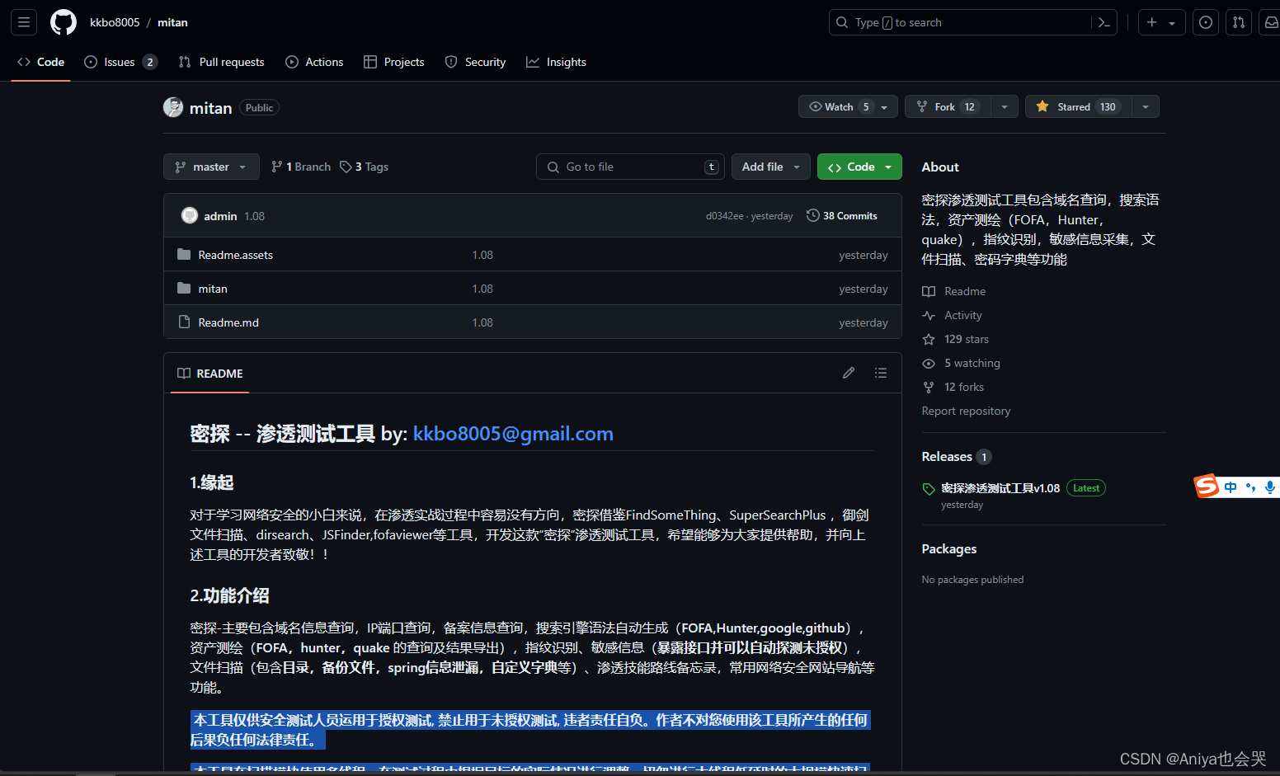The width and height of the screenshot is (1280, 776).
Task: Click the mitan repository breadcrumb link
Action: point(172,22)
